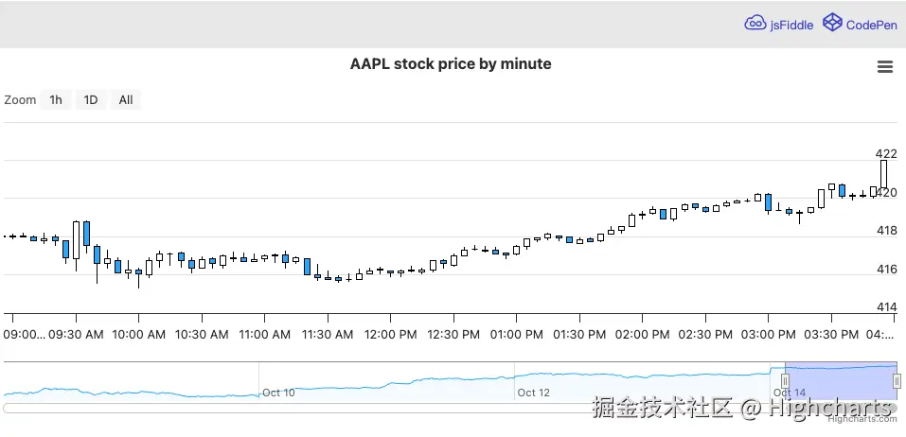Click the 12:30 PM axis label

pos(453,334)
